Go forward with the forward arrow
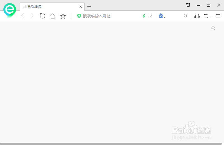The width and height of the screenshot is (224, 145). click(32, 16)
